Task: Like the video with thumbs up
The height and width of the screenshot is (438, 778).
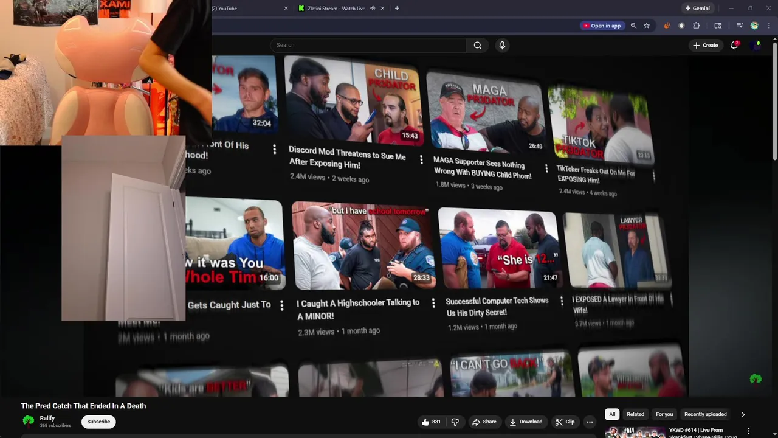Action: click(431, 422)
